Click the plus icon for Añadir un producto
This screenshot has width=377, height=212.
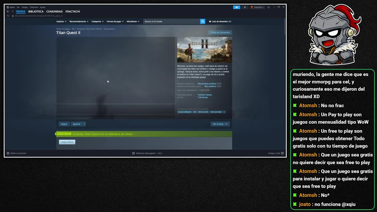pos(8,153)
